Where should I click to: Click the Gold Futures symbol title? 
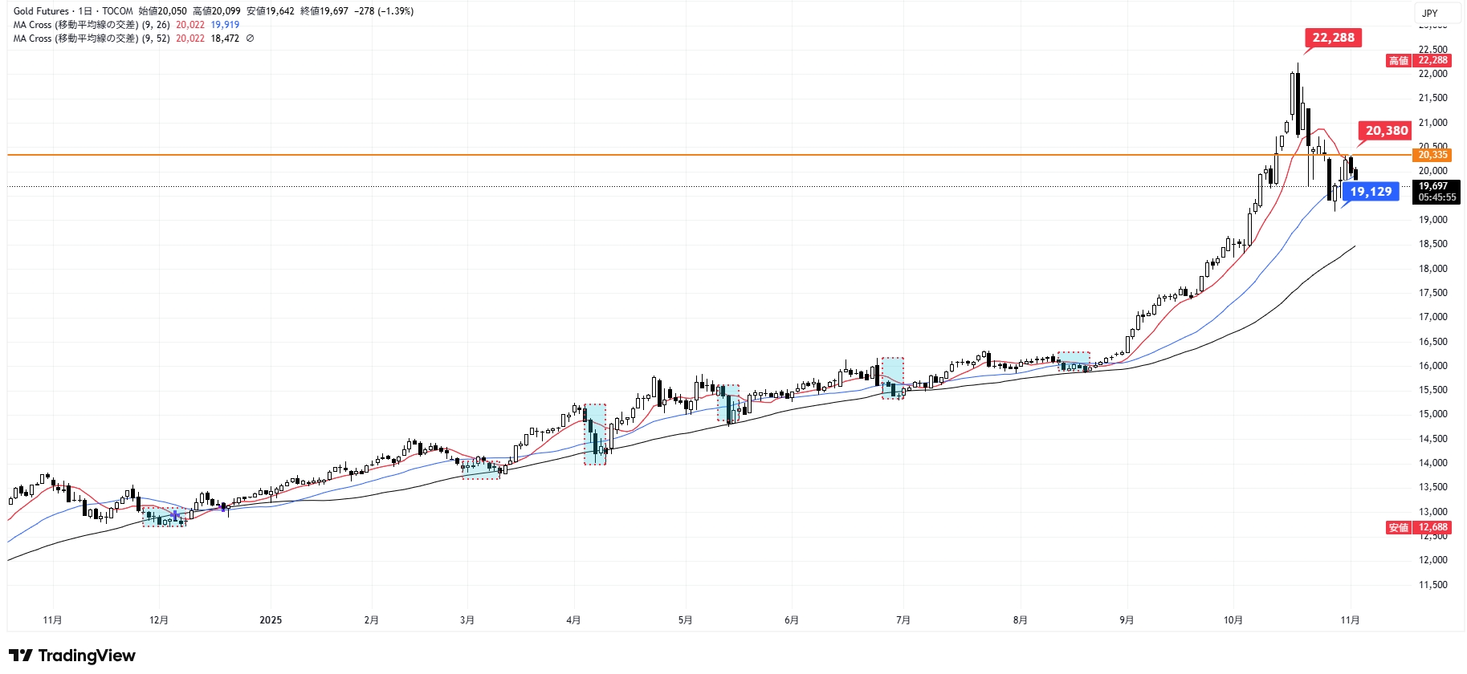tap(41, 11)
